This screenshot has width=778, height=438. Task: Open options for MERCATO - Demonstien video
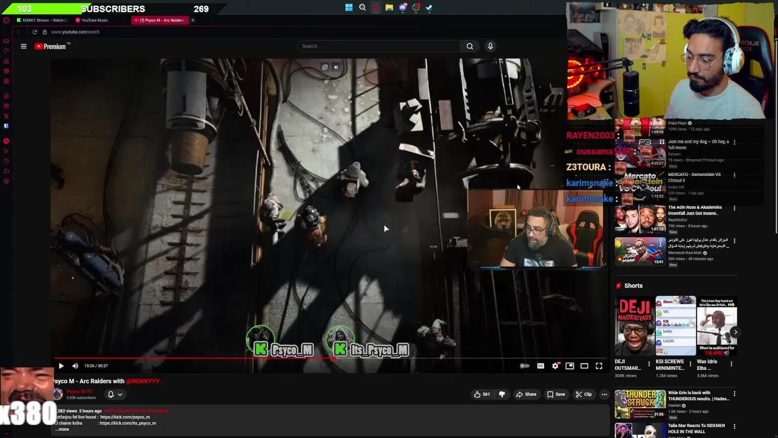coord(734,175)
